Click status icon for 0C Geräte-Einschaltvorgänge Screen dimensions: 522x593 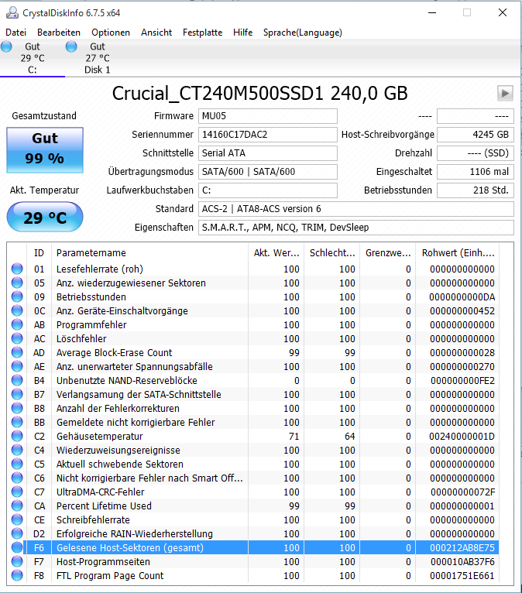tap(17, 311)
